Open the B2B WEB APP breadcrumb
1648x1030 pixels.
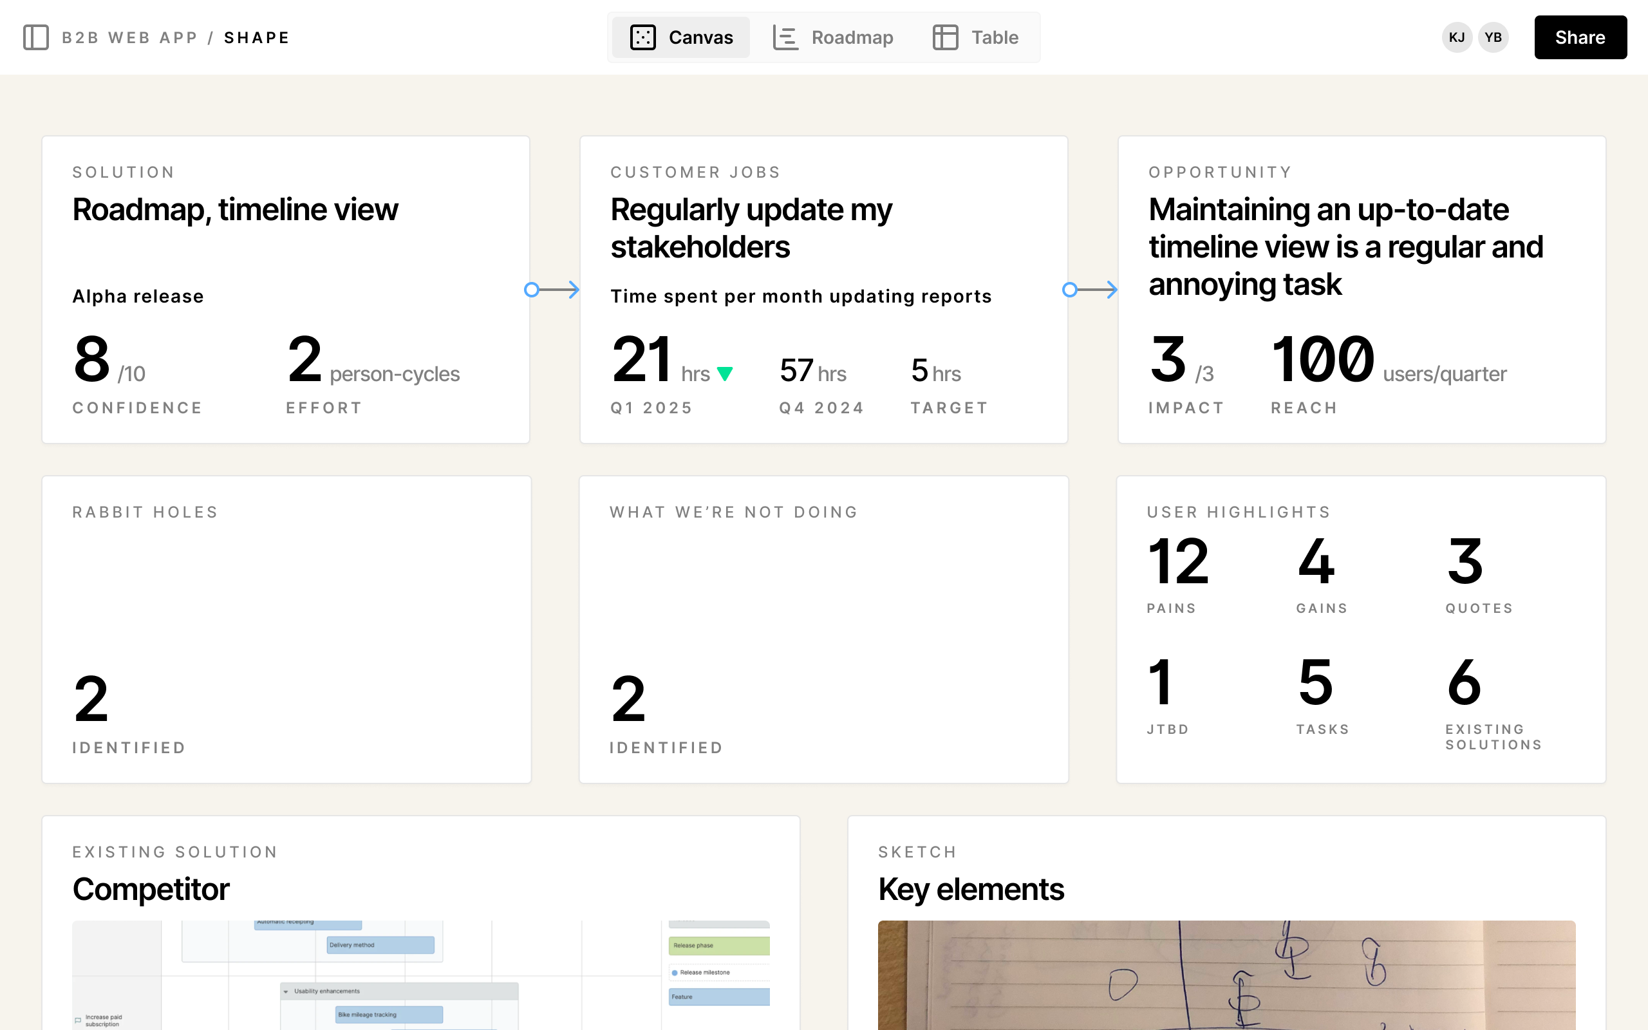129,37
